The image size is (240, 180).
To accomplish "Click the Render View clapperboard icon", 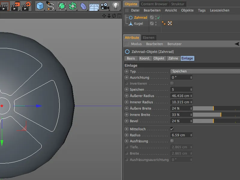I will (x=4, y=6).
